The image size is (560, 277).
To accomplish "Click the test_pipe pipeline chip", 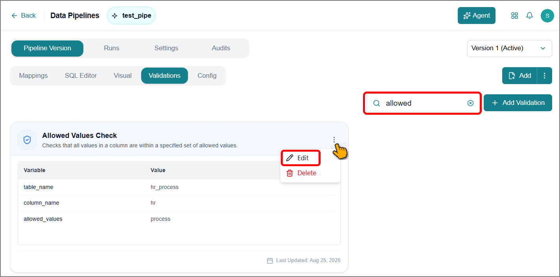I will pyautogui.click(x=131, y=16).
